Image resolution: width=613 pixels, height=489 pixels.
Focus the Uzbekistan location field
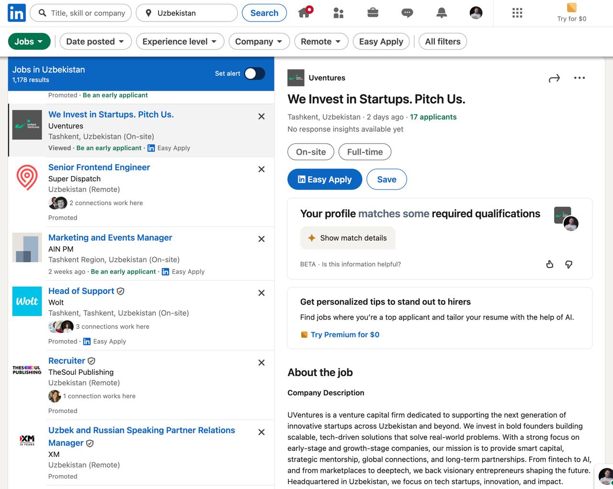click(187, 13)
